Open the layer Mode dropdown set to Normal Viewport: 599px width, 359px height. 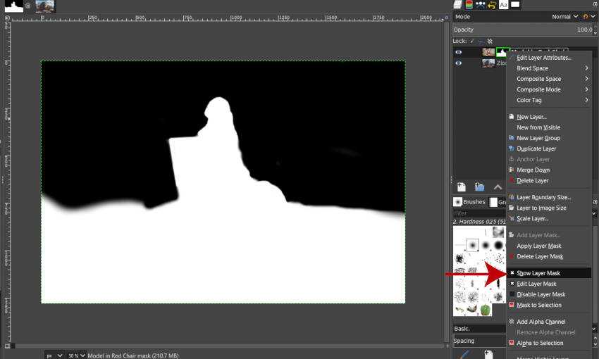coord(564,16)
